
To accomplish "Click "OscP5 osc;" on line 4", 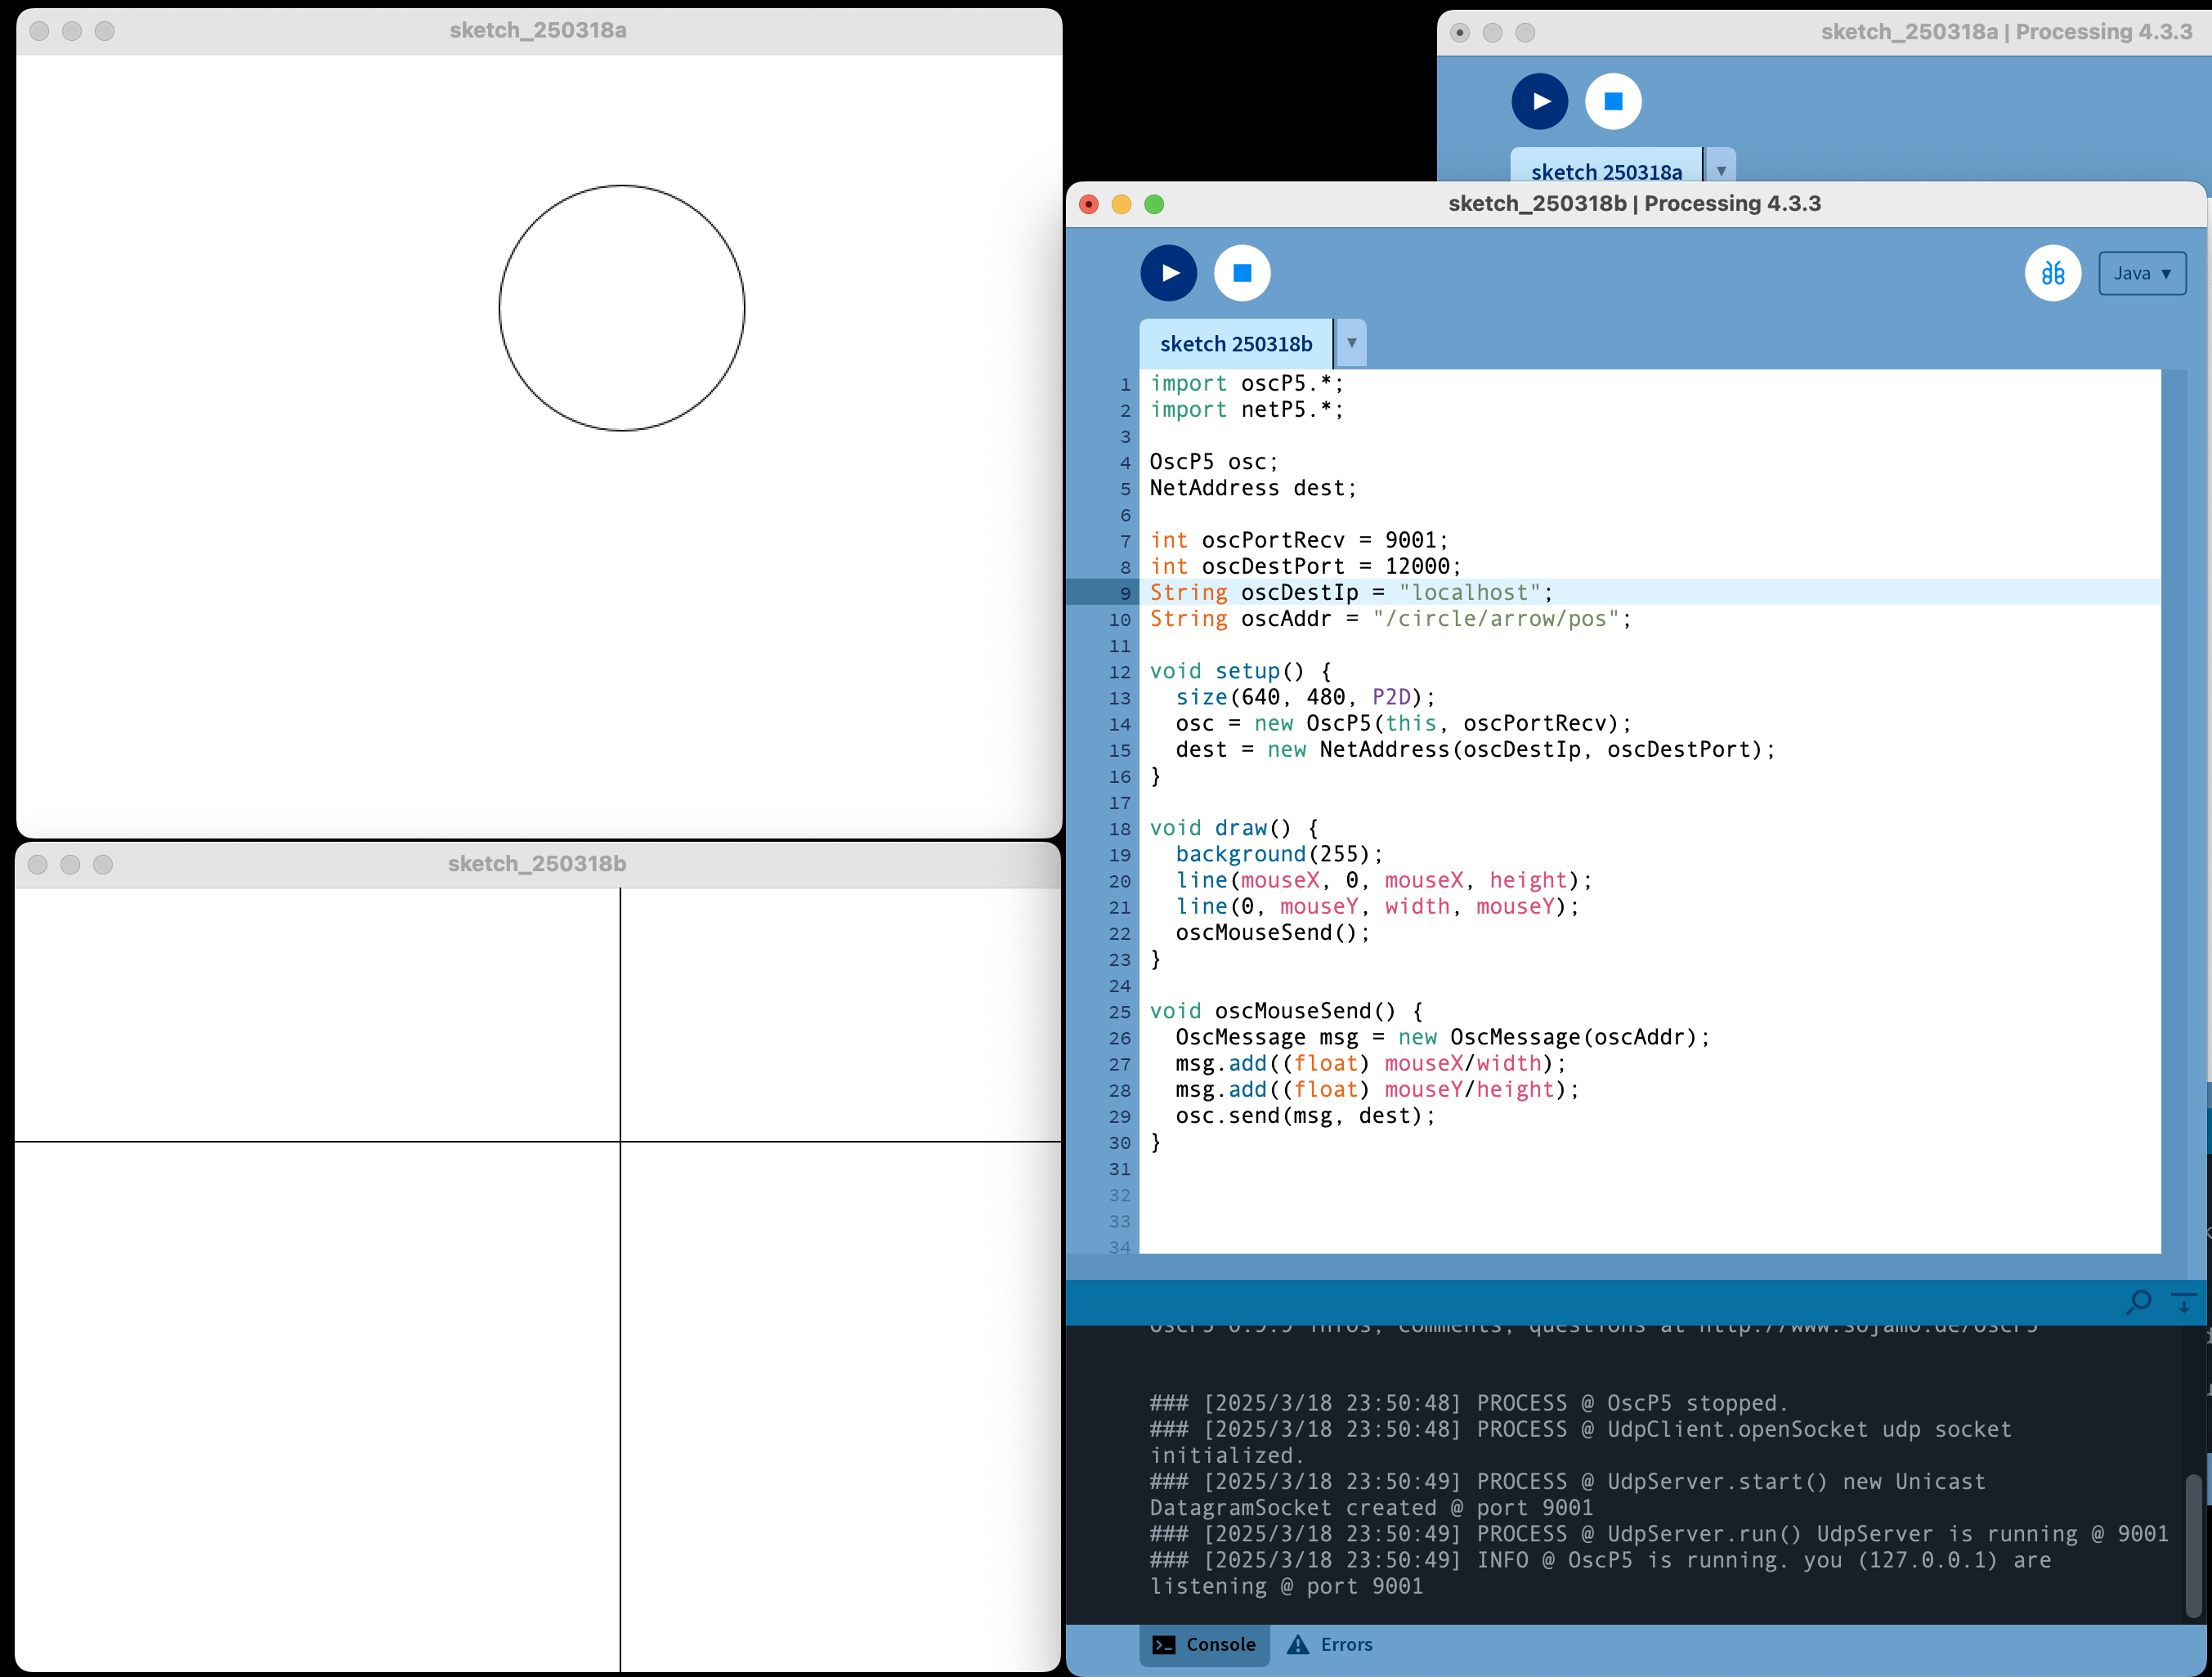I will (1214, 462).
